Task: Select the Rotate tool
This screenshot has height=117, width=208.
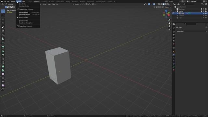Action: tap(3, 23)
